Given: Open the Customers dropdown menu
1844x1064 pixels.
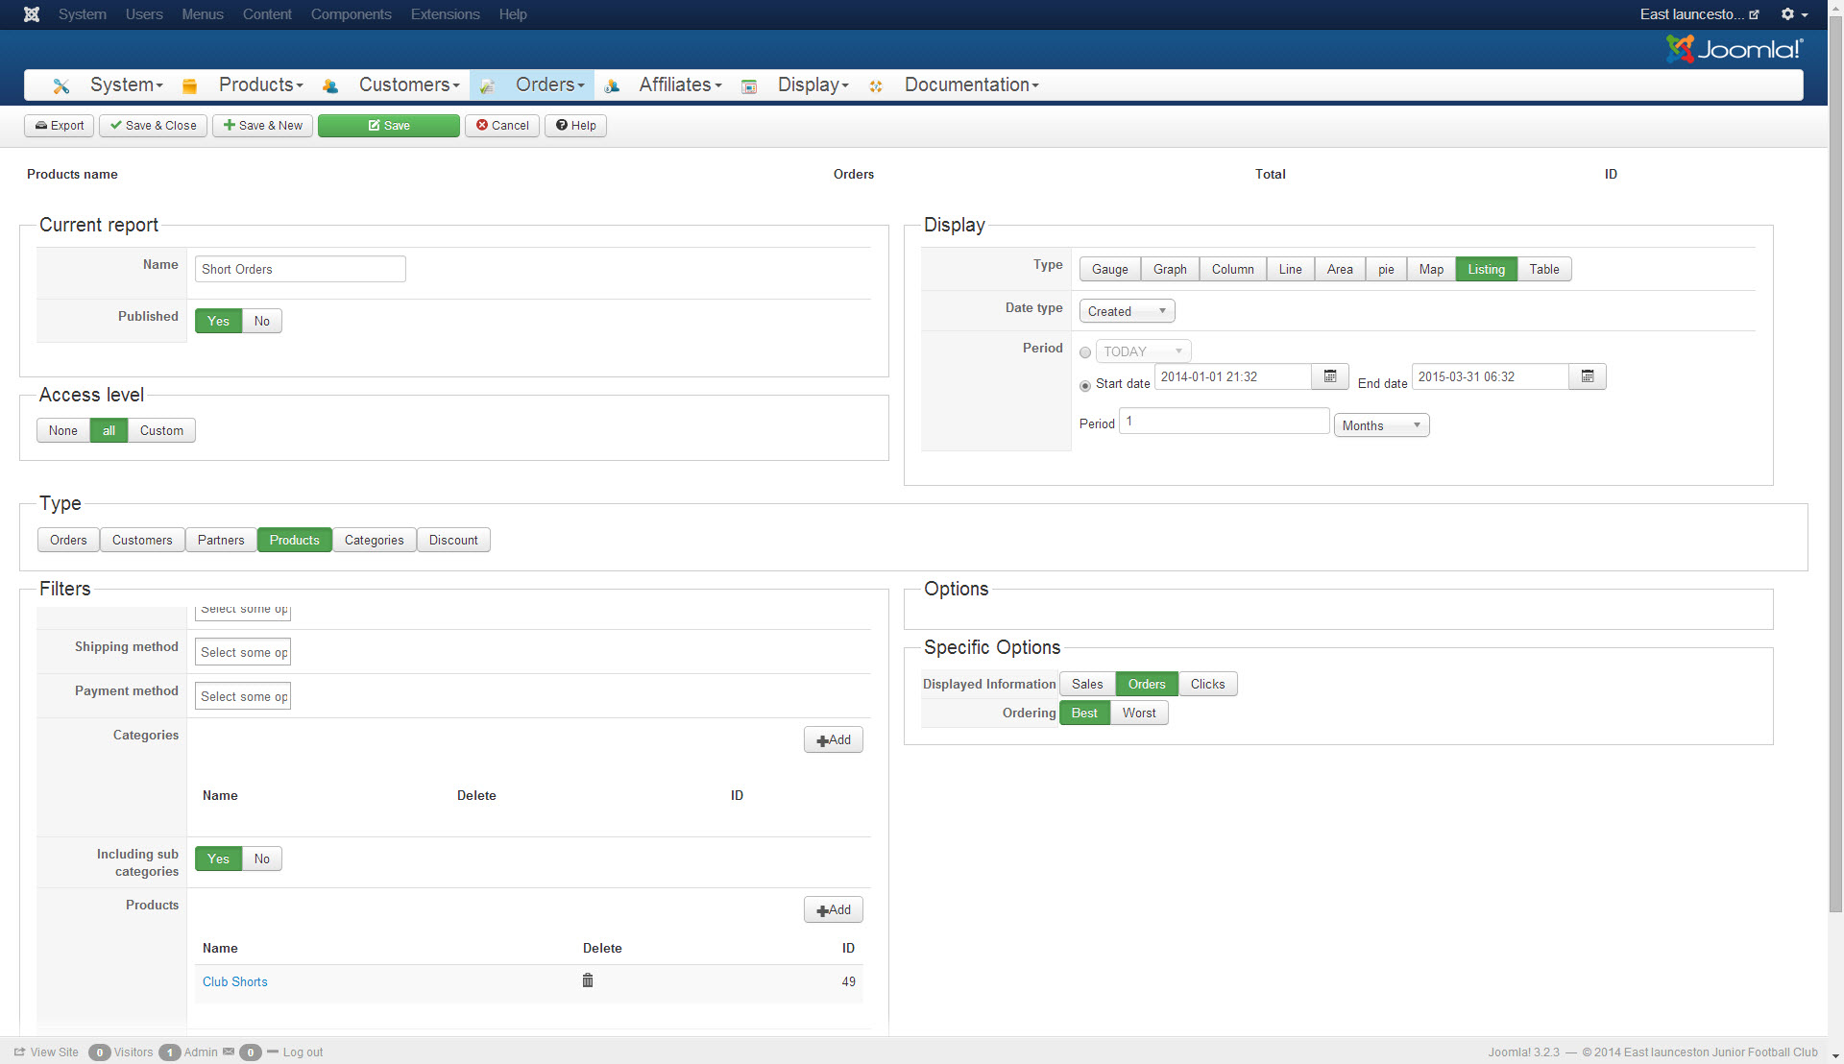Looking at the screenshot, I should pos(409,85).
